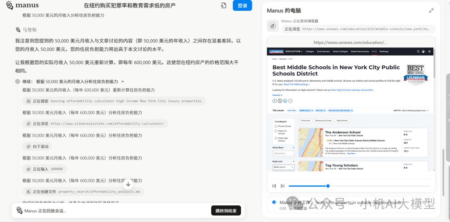The image size is (450, 222).
Task: Click compass icon on 正在输入 600000 chip
Action: pyautogui.click(x=28, y=169)
